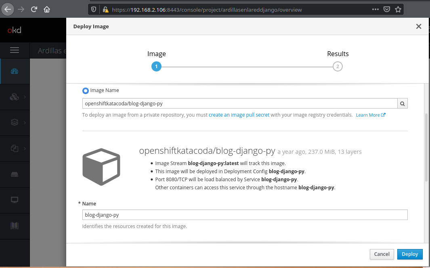Click 'Identifies the resources created for this image.'
The width and height of the screenshot is (430, 268).
pos(134,226)
